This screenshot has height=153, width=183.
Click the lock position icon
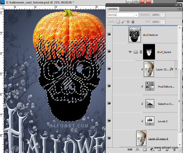coord(128,22)
